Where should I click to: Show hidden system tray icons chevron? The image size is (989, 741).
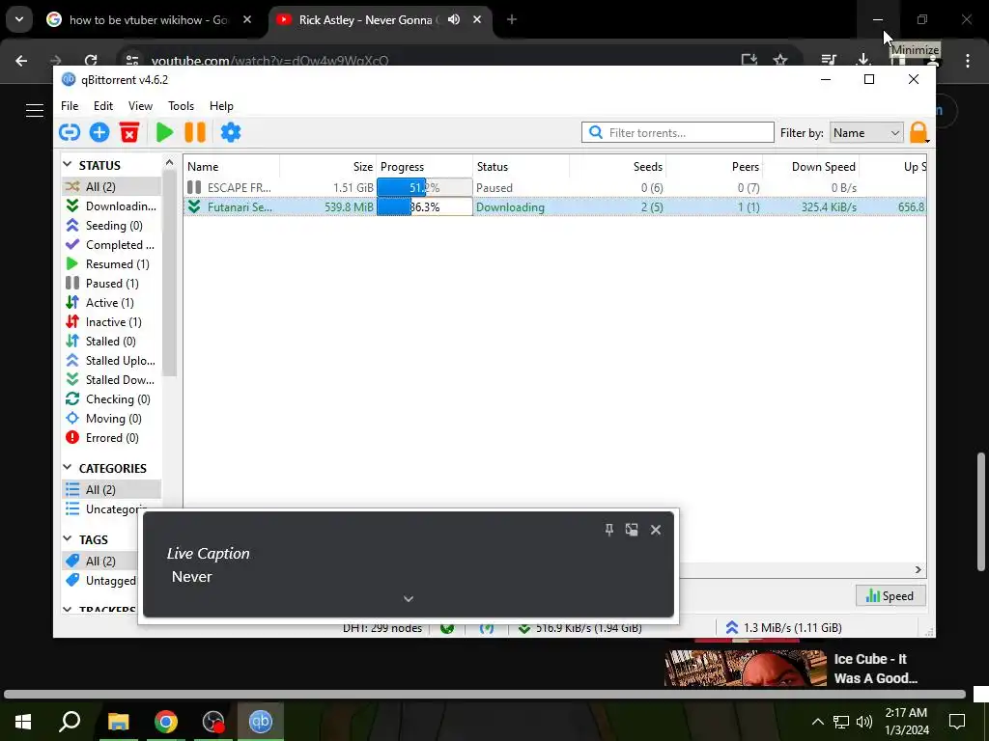817,722
